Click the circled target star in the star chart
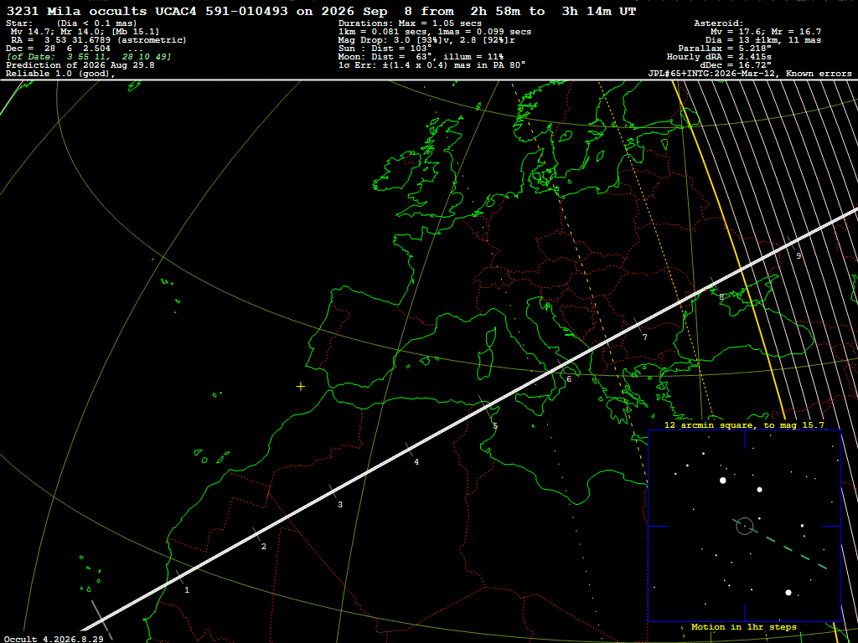 [745, 526]
